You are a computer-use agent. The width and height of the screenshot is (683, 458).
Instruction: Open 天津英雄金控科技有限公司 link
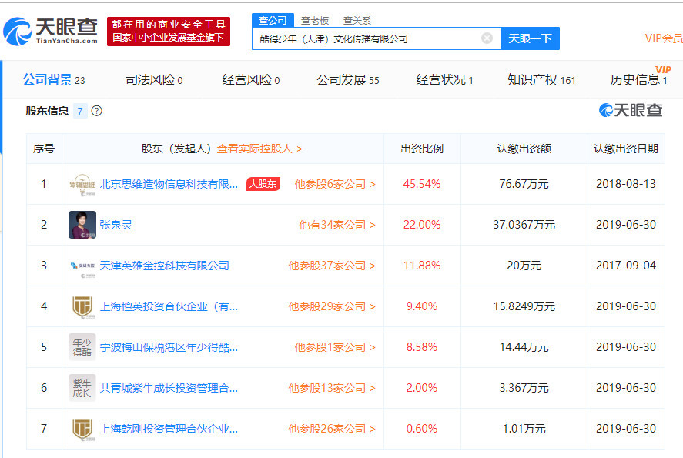pyautogui.click(x=165, y=266)
